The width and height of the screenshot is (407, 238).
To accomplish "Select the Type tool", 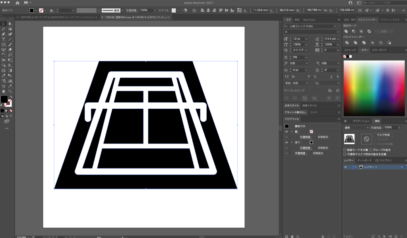I will (x=4, y=39).
